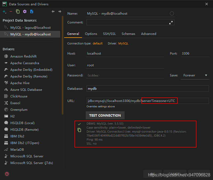
Task: Open the help question mark icon
Action: coord(6,174)
